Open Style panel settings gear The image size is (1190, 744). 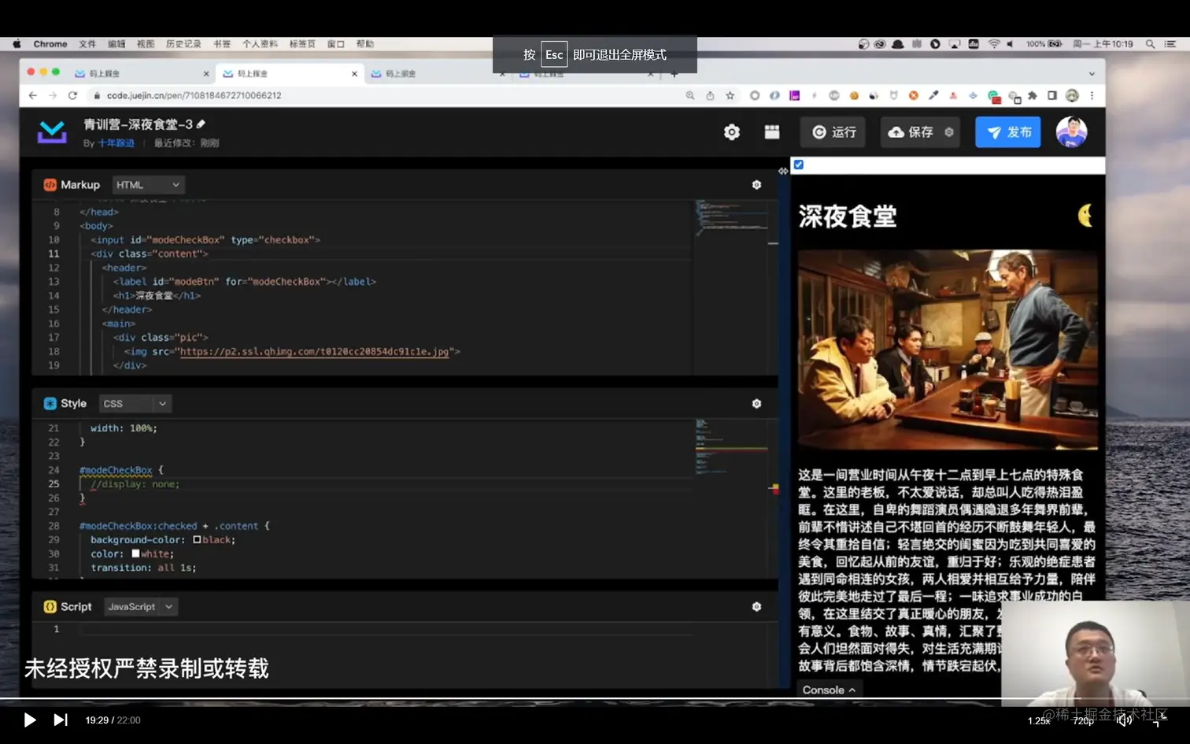[756, 404]
